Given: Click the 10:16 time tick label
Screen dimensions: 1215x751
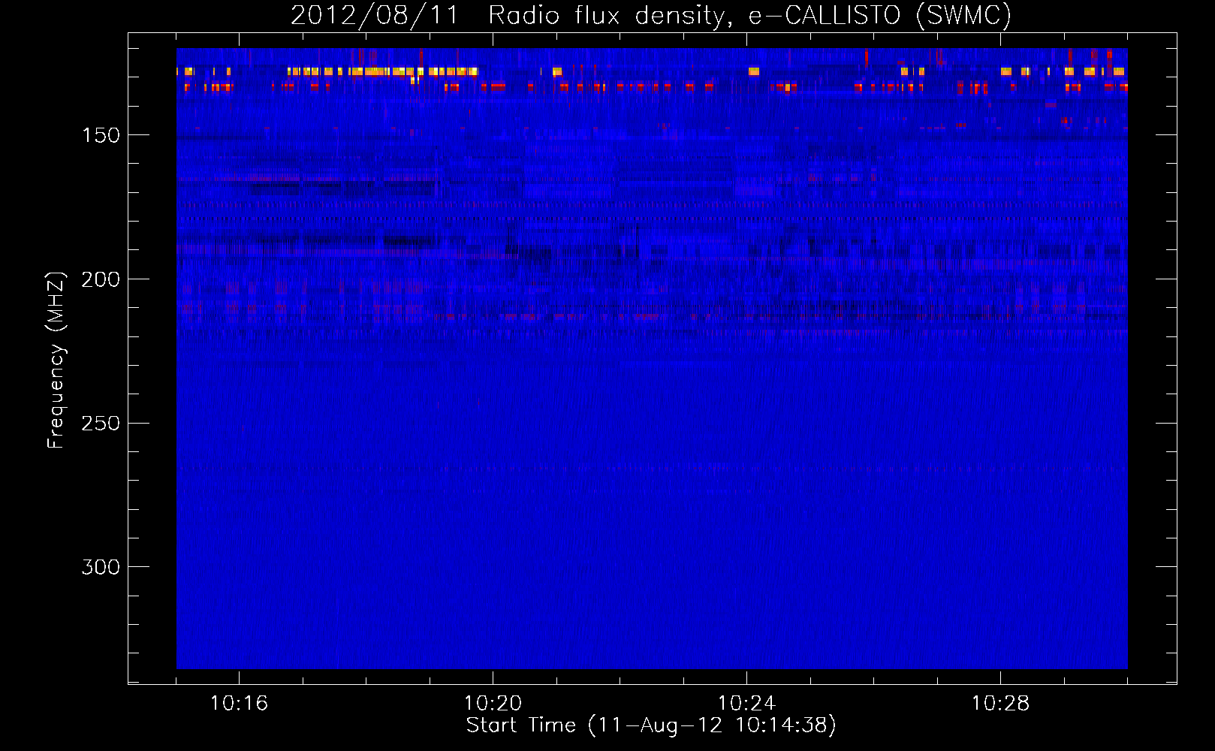Looking at the screenshot, I should click(x=239, y=704).
